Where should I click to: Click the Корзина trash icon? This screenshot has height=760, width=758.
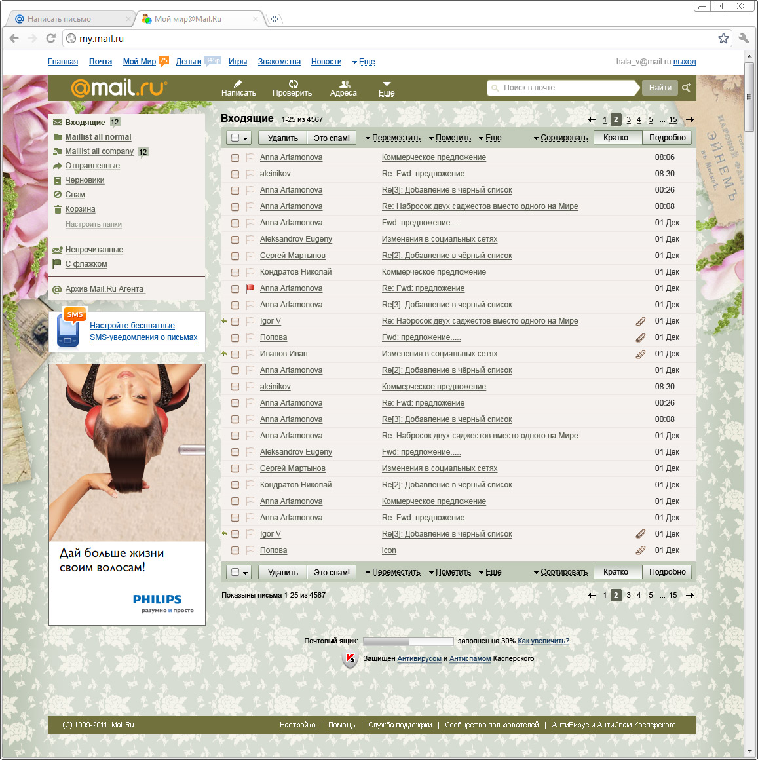tap(58, 209)
